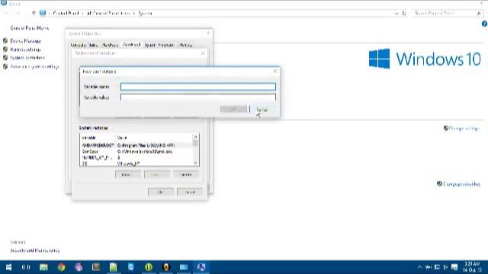Open System protection link in sidebar
The image size is (488, 274).
27,58
